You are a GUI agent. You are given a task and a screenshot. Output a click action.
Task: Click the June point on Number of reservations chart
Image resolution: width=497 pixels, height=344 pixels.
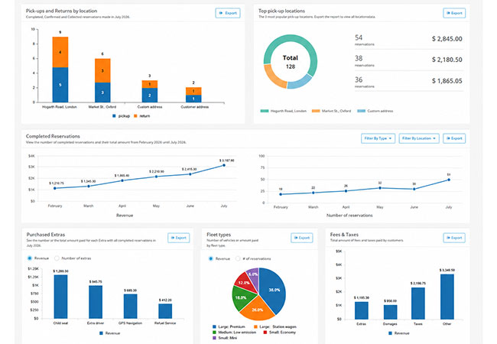(x=414, y=189)
